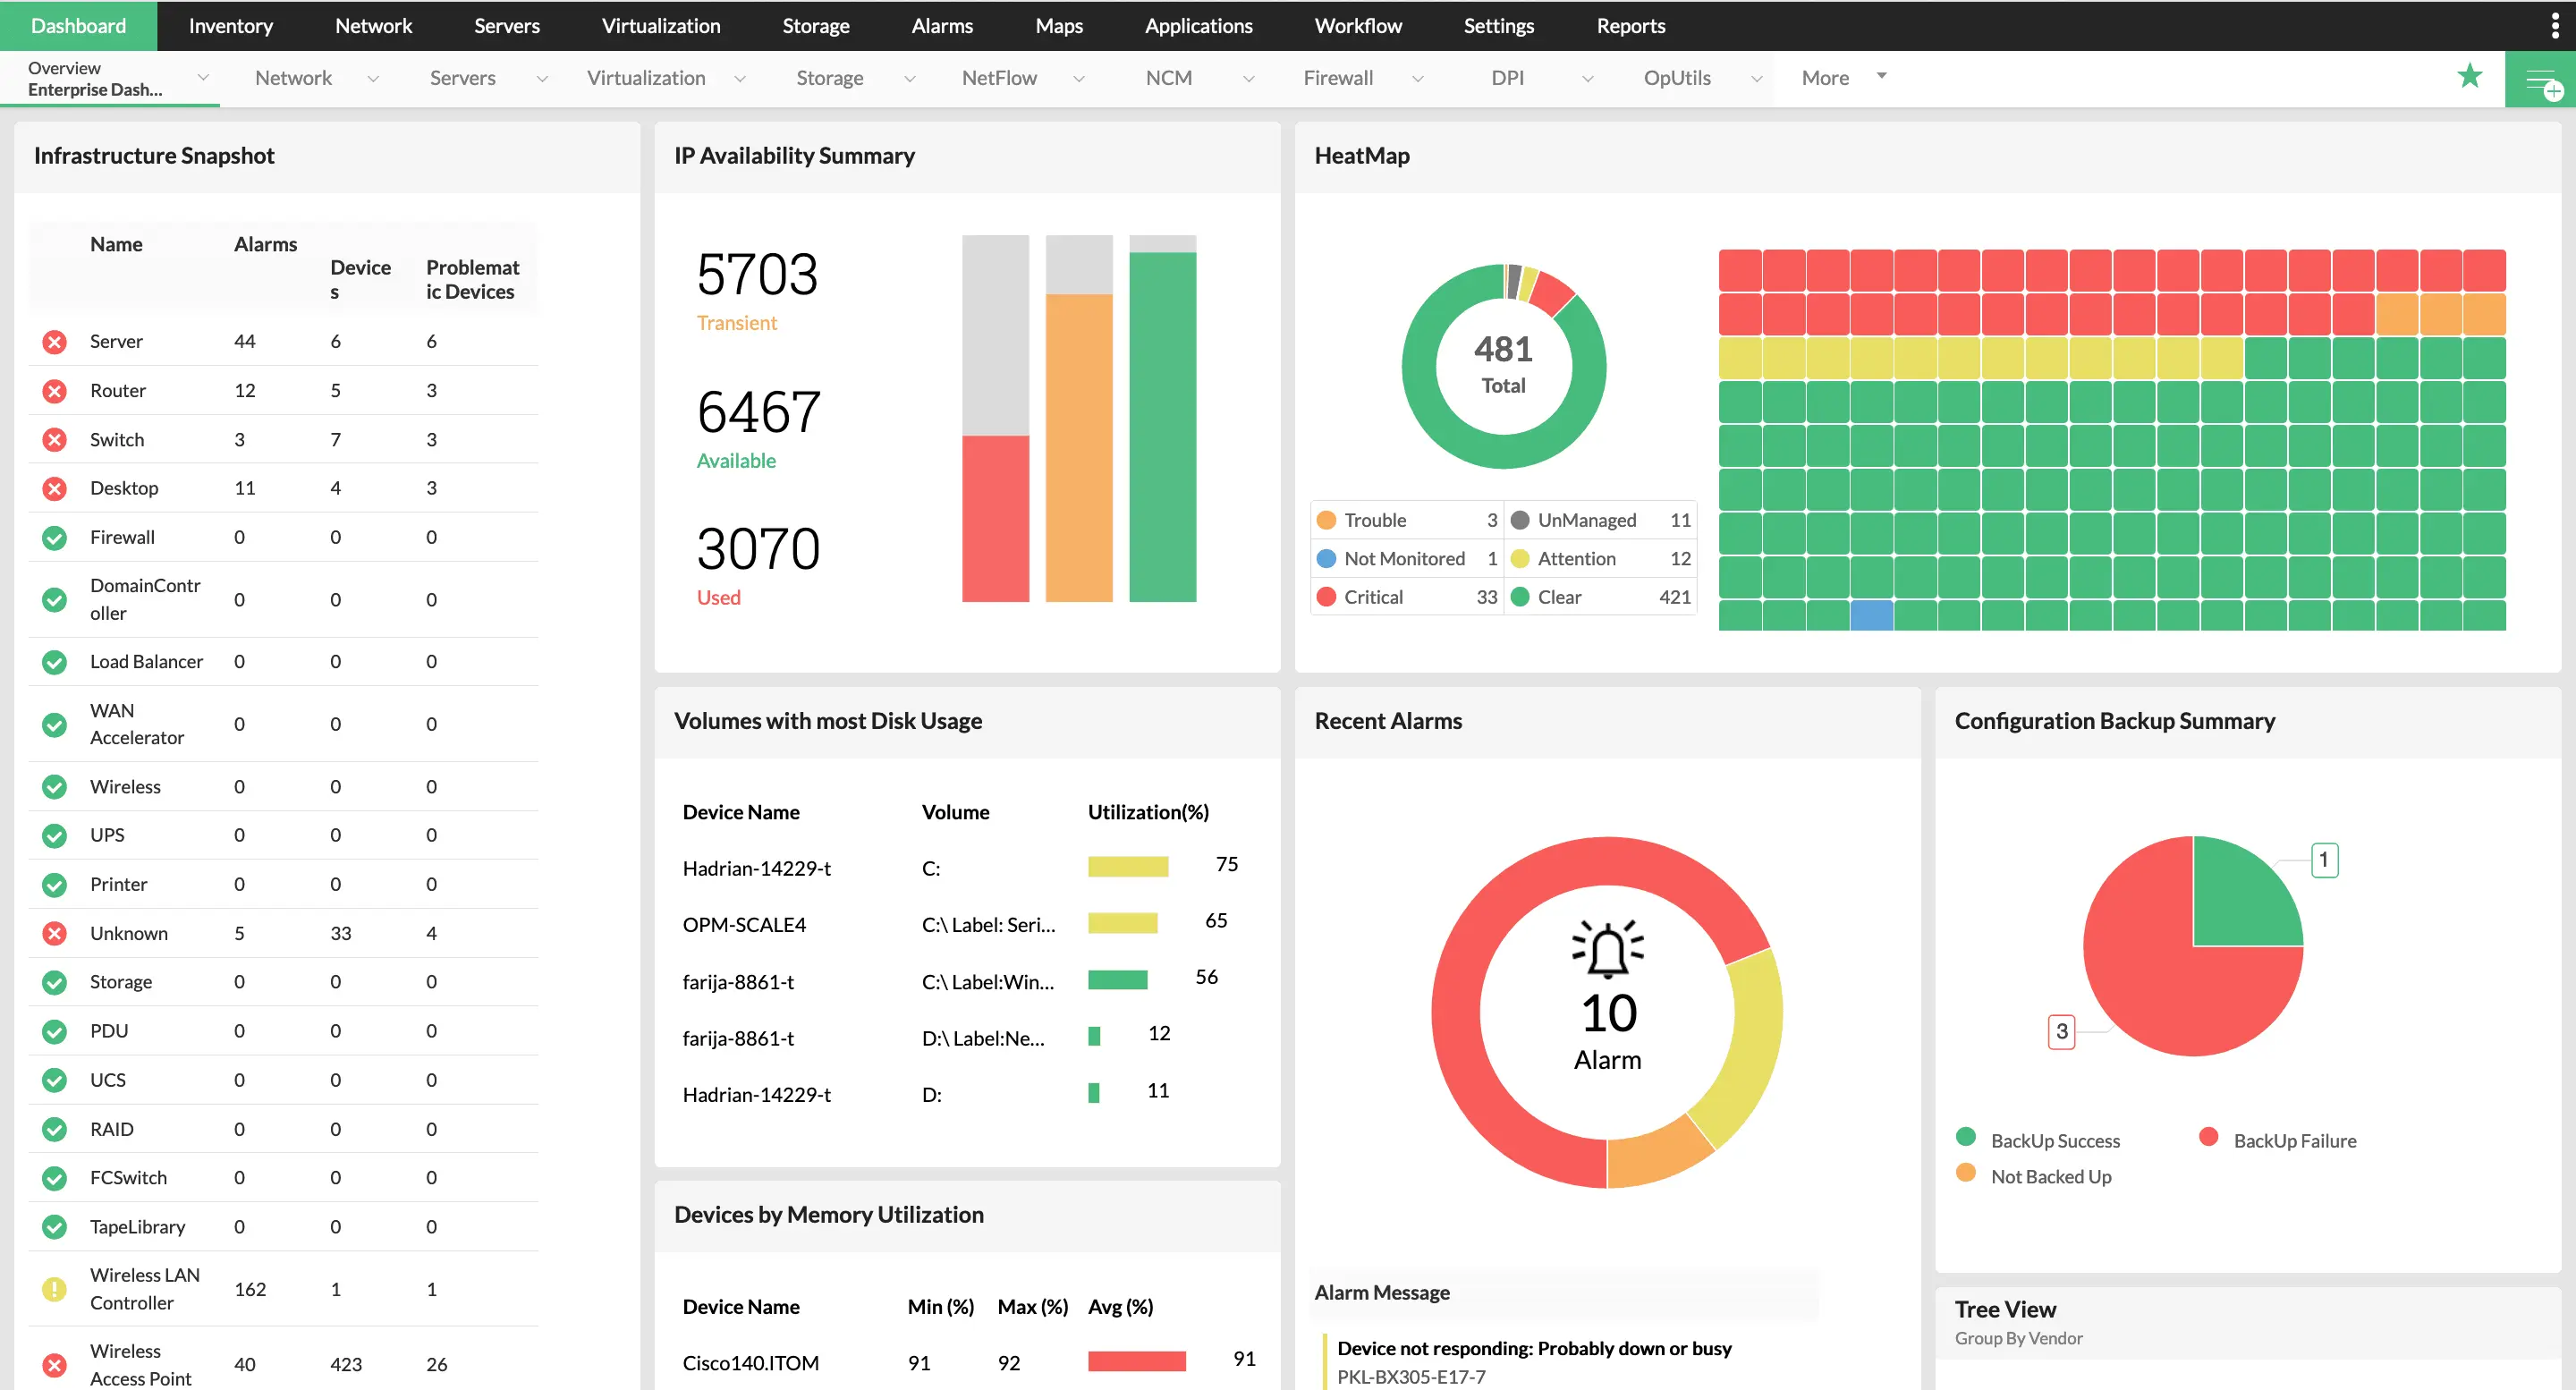Click the red error icon beside Unknown row

click(x=54, y=932)
